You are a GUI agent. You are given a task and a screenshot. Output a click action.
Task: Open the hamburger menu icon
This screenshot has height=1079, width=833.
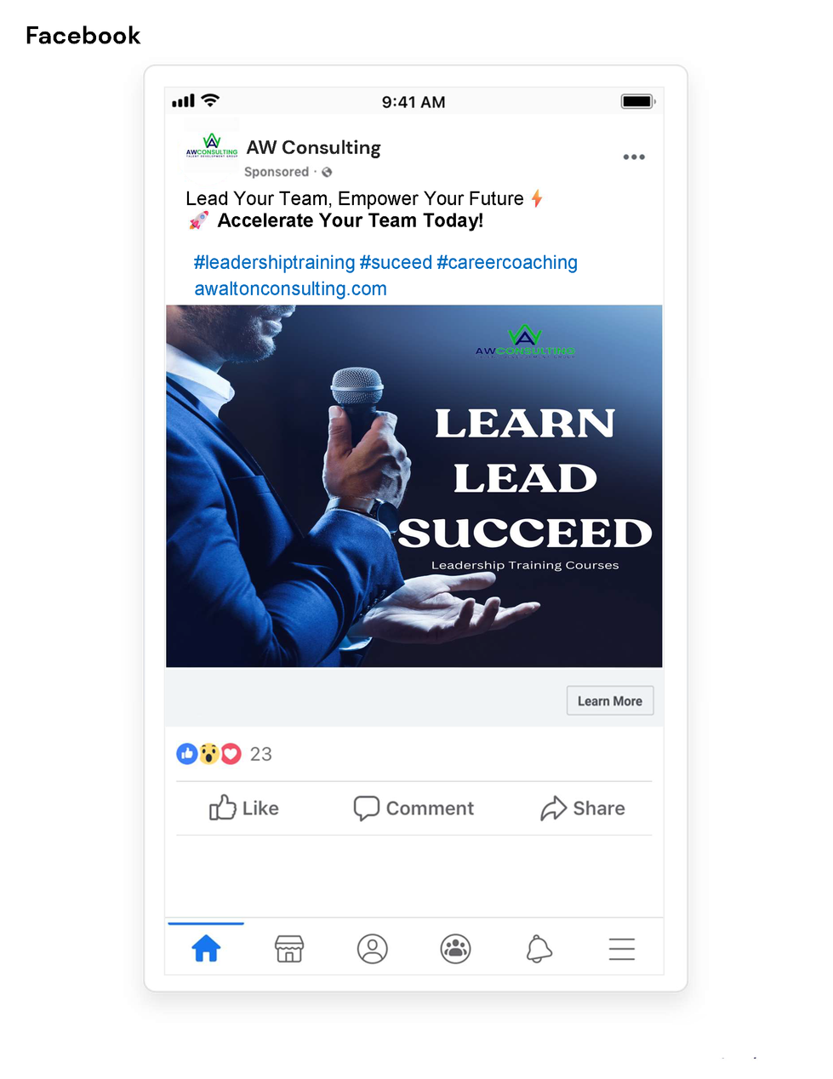[x=622, y=949]
